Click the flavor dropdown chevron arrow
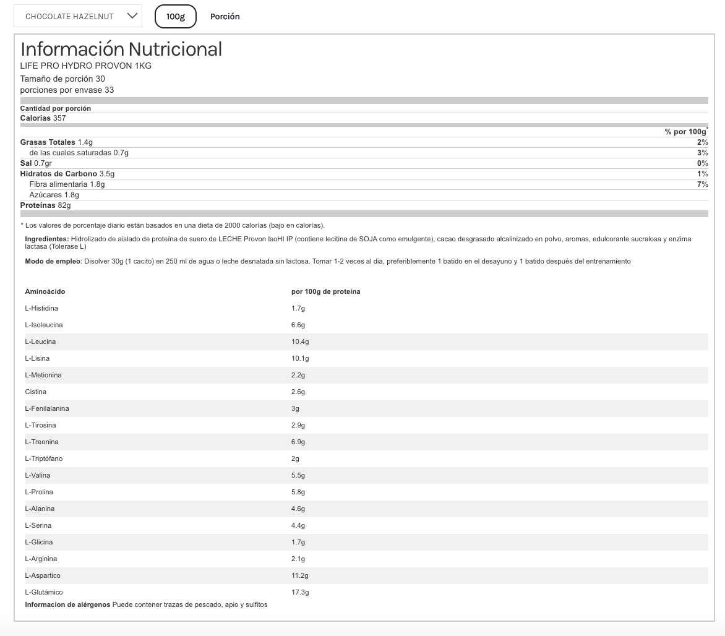725x636 pixels. (132, 16)
